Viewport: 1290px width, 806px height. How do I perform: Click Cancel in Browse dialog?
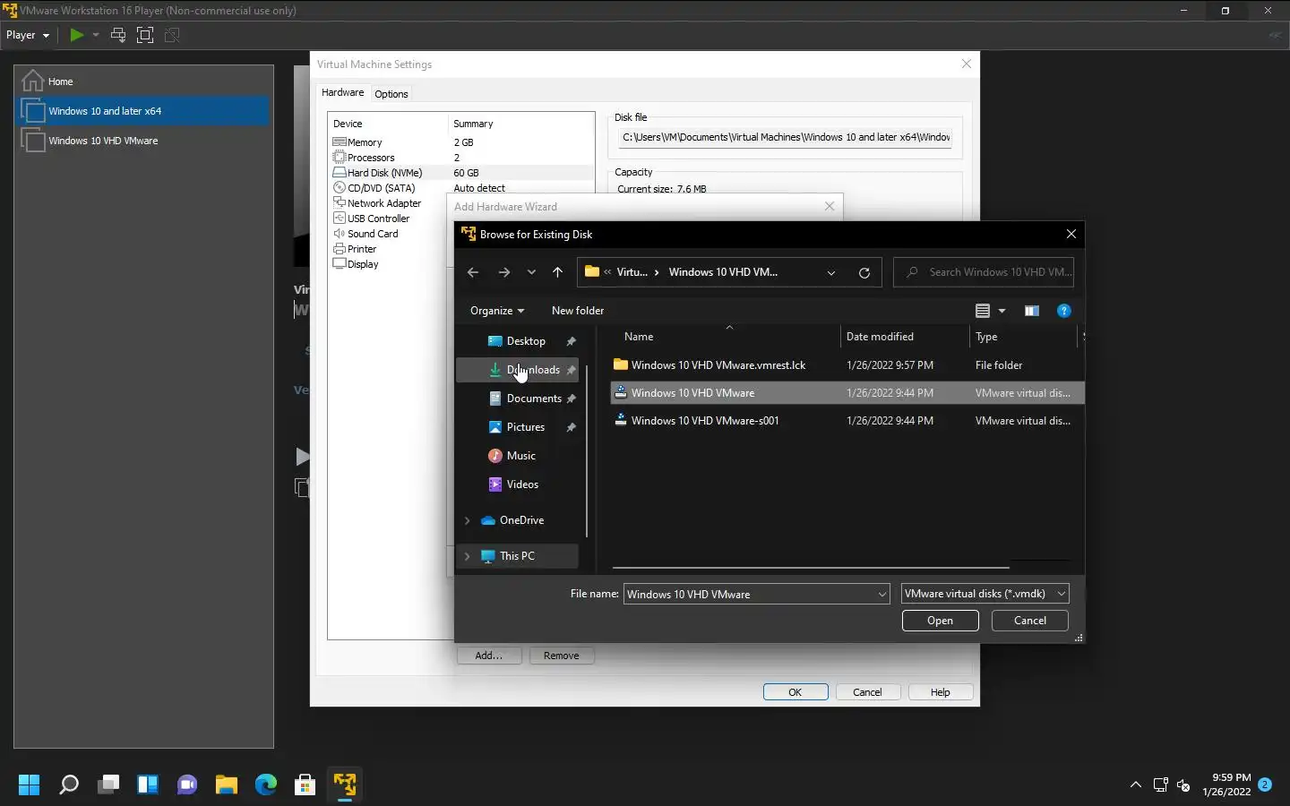click(1030, 621)
